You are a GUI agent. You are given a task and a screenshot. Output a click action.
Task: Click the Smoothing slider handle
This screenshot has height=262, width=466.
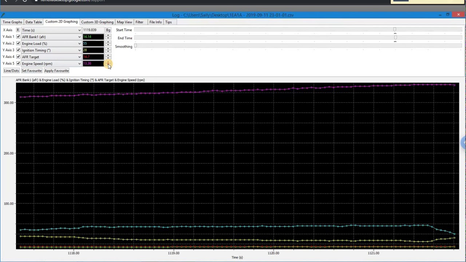(x=135, y=46)
